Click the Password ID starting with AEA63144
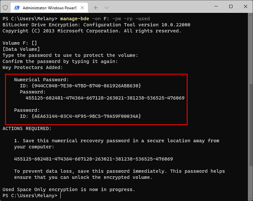Image resolution: width=253 pixels, height=201 pixels. pyautogui.click(x=86, y=116)
